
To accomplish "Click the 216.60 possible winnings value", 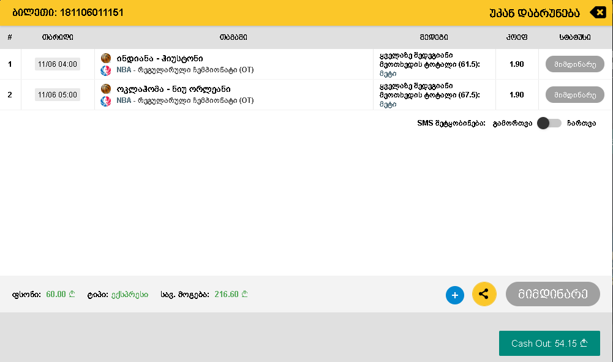I will click(227, 294).
